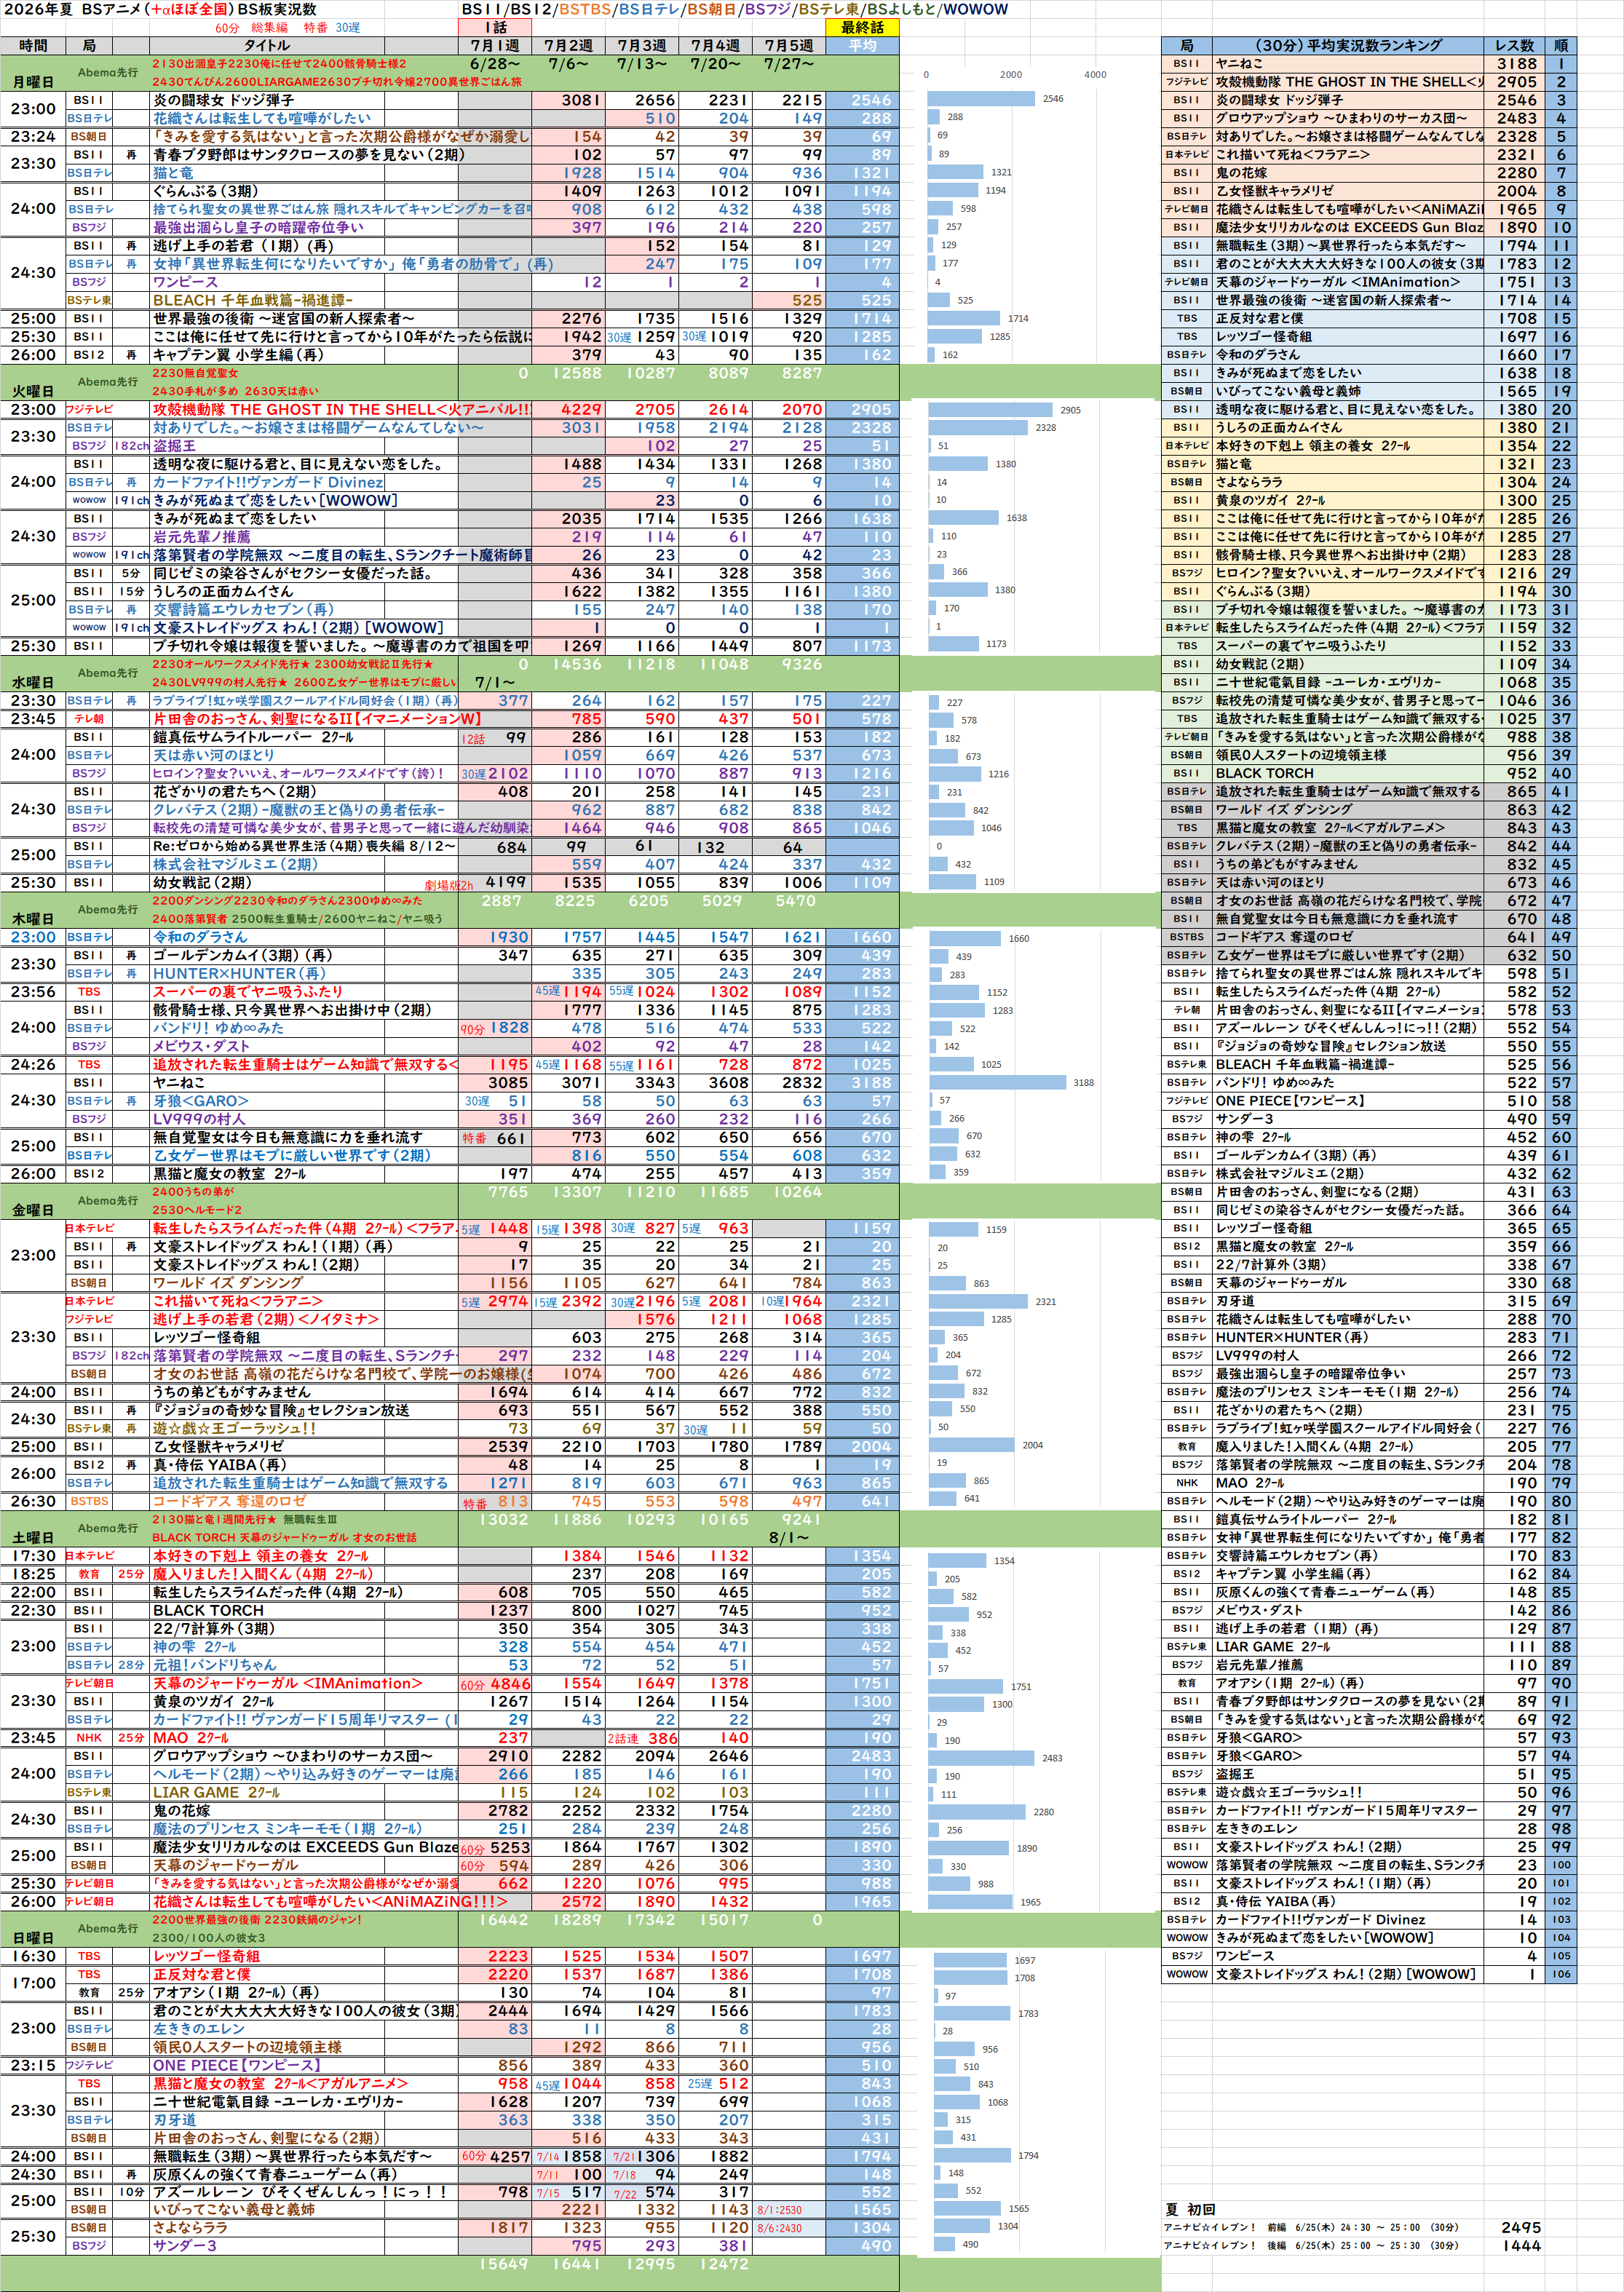This screenshot has height=2292, width=1624.
Task: Click the bottom total value 15649
Action: [x=503, y=2264]
